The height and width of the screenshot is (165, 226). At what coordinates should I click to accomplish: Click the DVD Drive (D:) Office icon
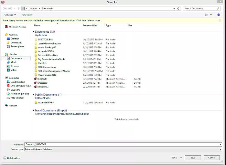8,86
